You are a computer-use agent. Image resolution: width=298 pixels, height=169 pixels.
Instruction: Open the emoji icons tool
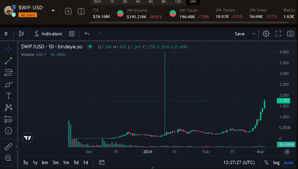8,131
